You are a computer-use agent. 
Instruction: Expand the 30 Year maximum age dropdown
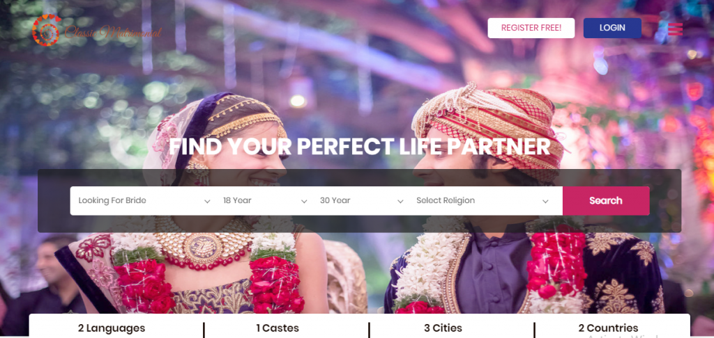tap(360, 200)
